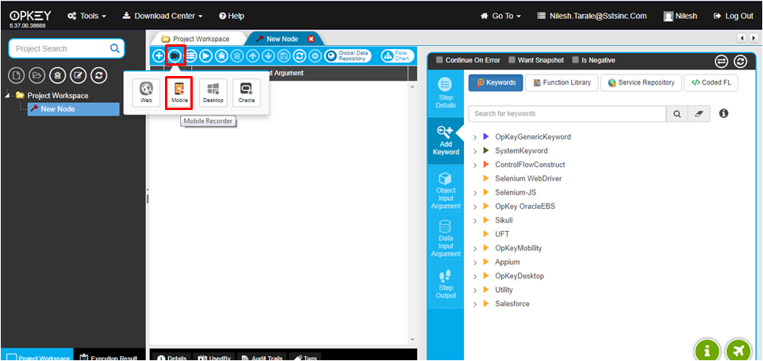The image size is (763, 361).
Task: Open the Step Details side tab
Action: click(x=446, y=93)
